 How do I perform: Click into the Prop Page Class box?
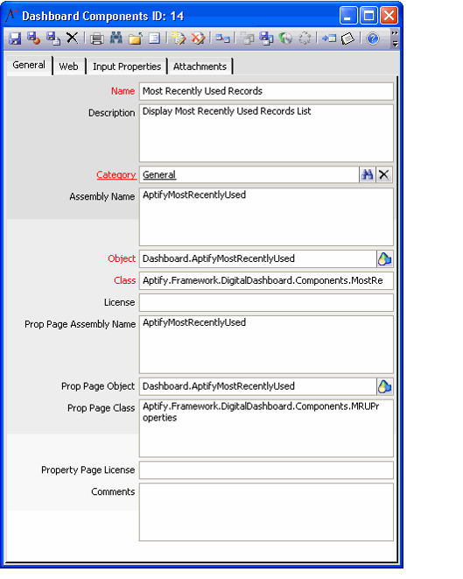[266, 428]
